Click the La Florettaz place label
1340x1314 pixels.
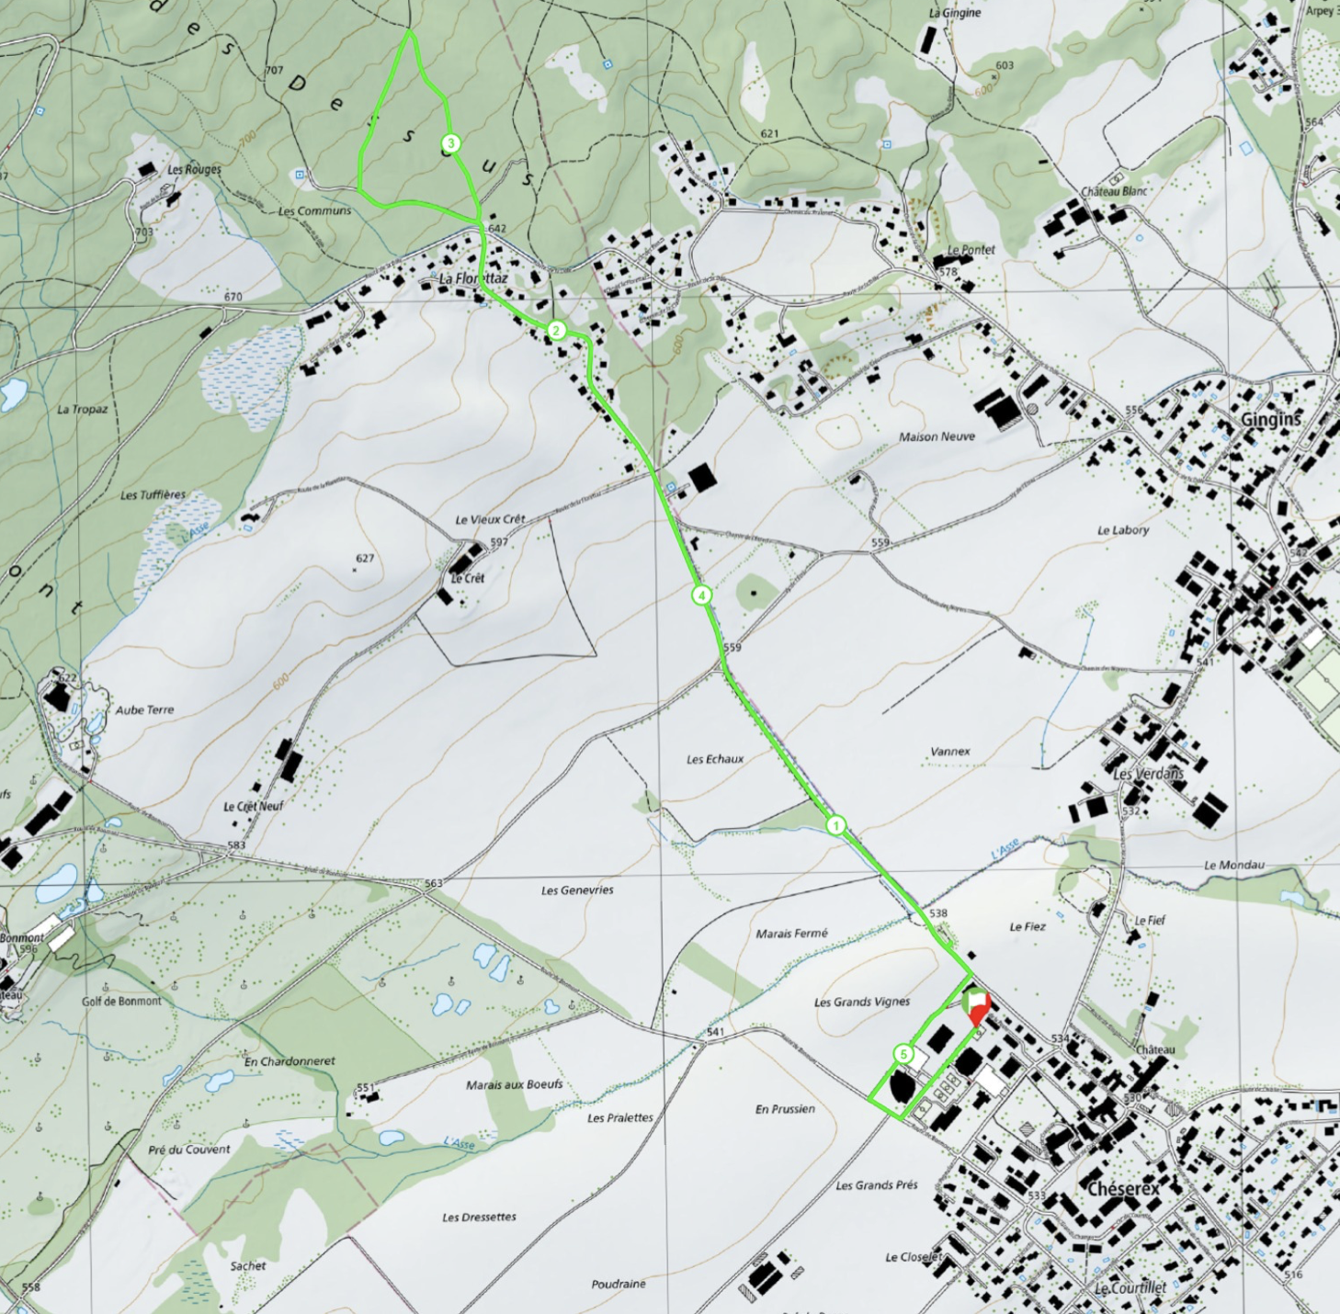[x=472, y=278]
